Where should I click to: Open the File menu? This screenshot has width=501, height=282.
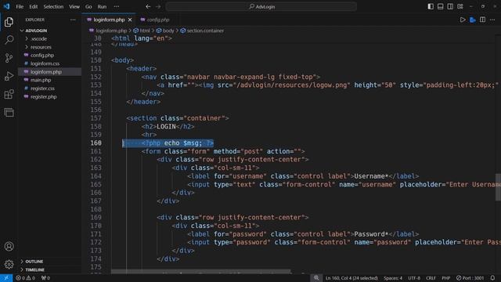point(20,6)
